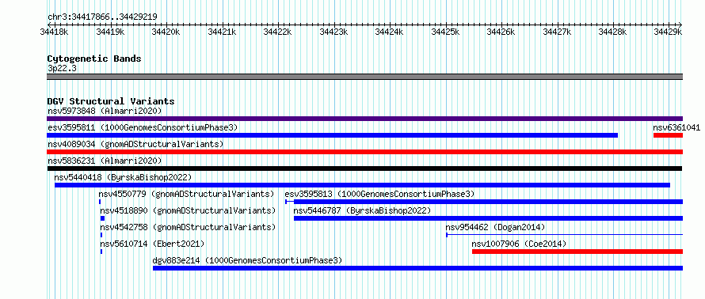This screenshot has width=705, height=299.
Task: Click the 34426k ruler position
Action: [501, 32]
